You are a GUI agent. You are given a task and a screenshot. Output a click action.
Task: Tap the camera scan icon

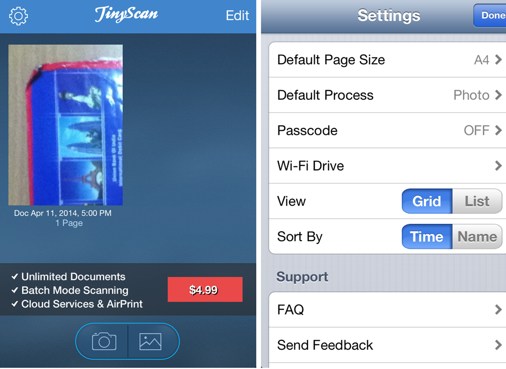(x=104, y=341)
